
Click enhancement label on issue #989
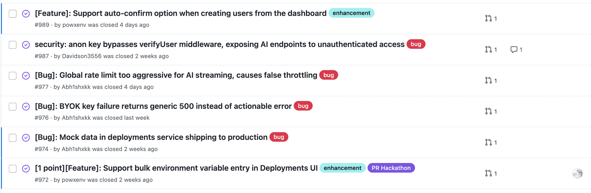[351, 13]
